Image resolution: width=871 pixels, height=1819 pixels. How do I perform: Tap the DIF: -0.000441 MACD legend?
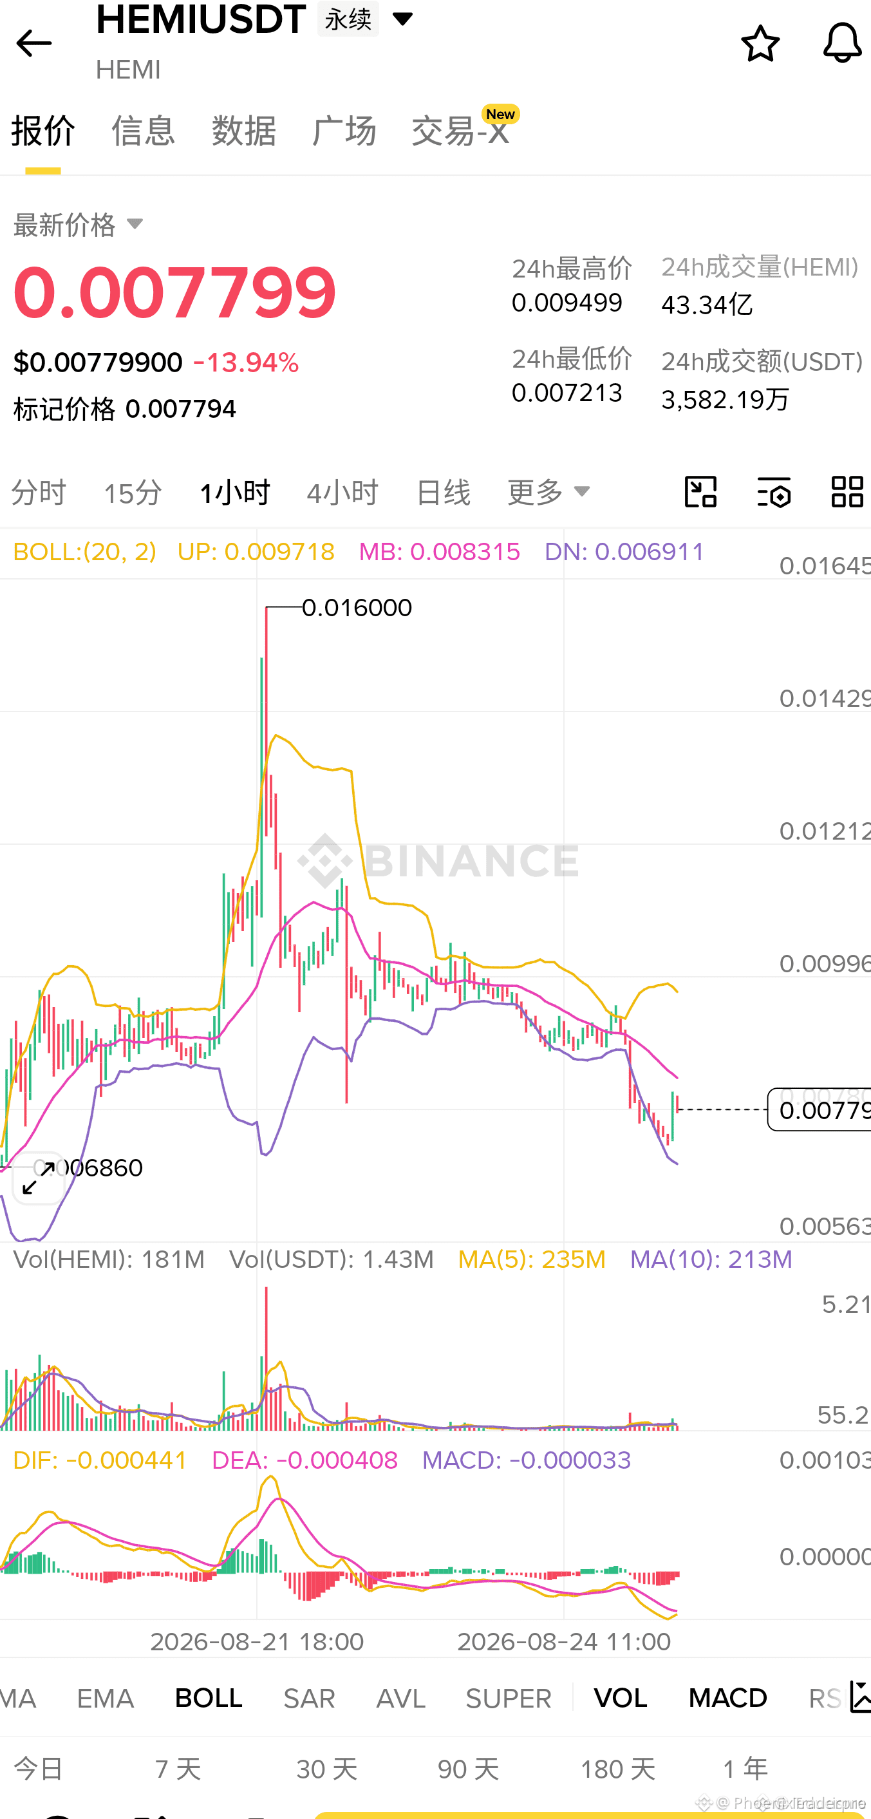point(100,1460)
